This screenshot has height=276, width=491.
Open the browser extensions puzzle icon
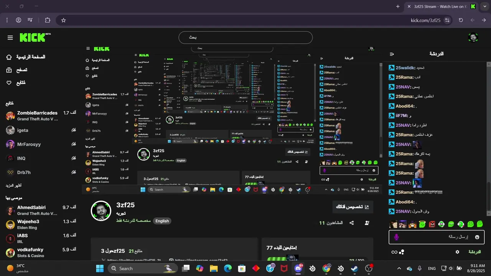click(48, 20)
